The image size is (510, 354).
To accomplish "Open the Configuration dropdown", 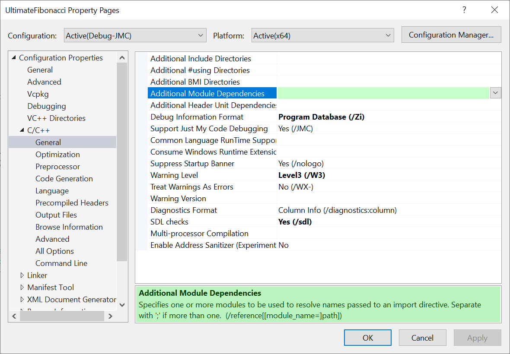I will pyautogui.click(x=200, y=35).
